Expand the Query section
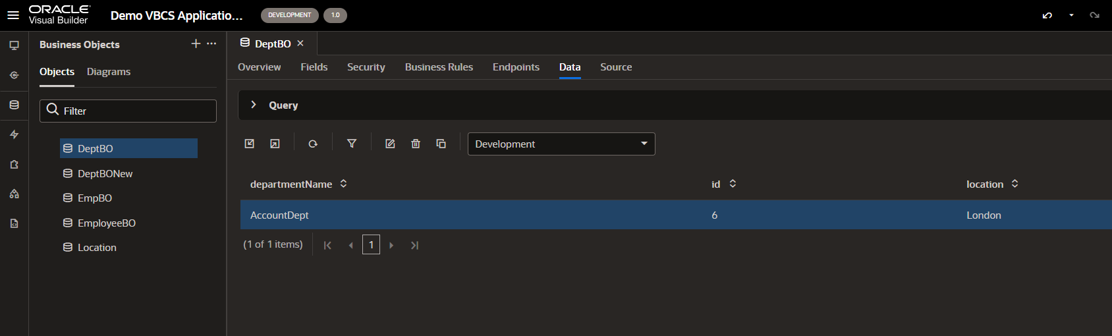 tap(254, 105)
